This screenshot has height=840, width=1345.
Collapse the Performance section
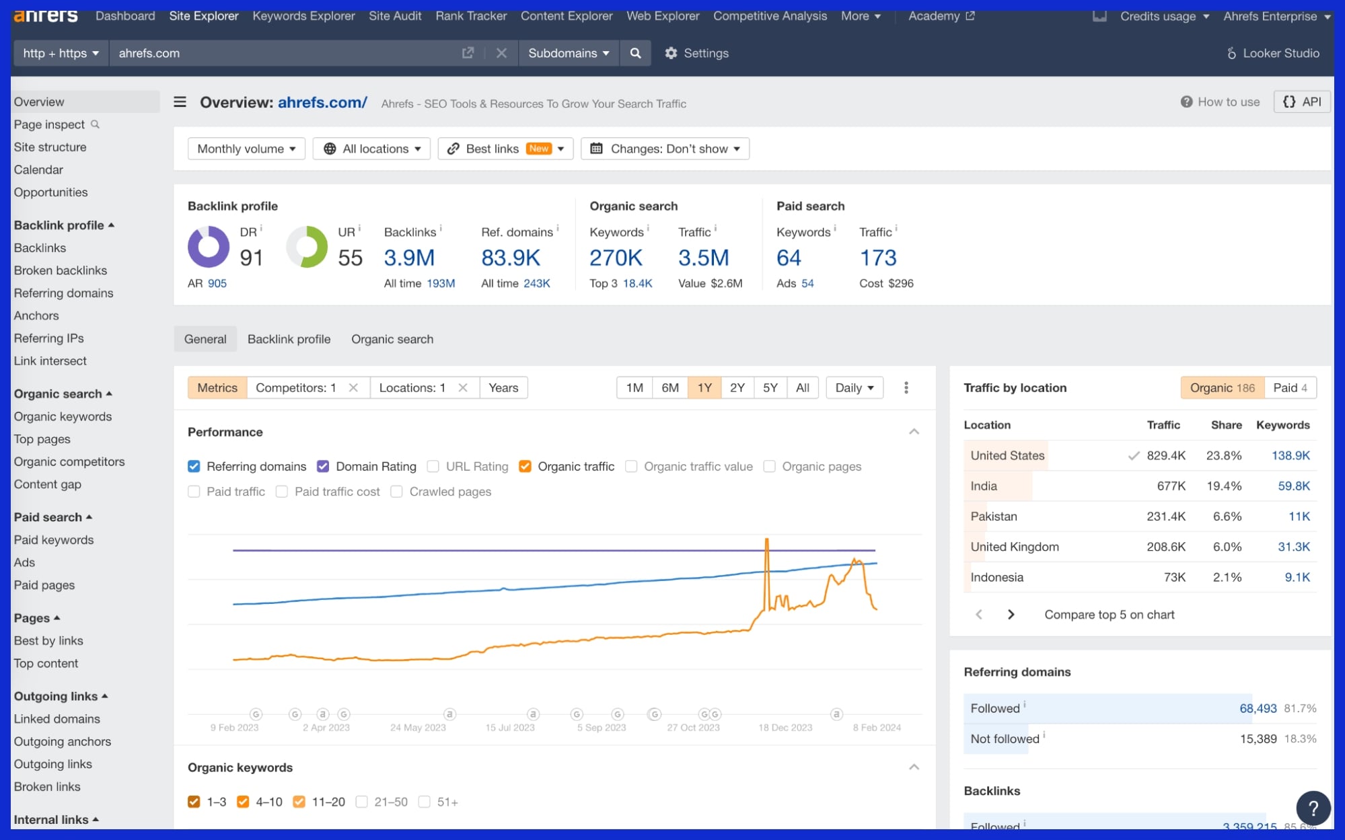click(914, 432)
